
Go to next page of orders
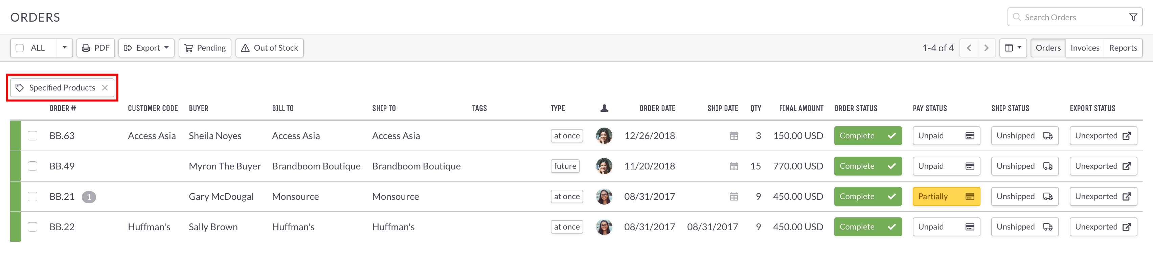986,48
